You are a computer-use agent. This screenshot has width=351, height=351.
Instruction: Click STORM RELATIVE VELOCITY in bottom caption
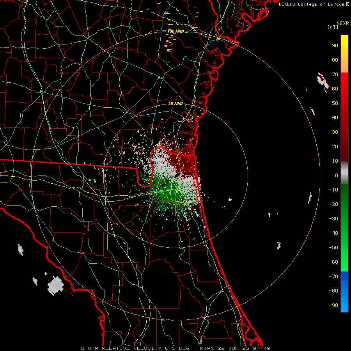point(121,348)
